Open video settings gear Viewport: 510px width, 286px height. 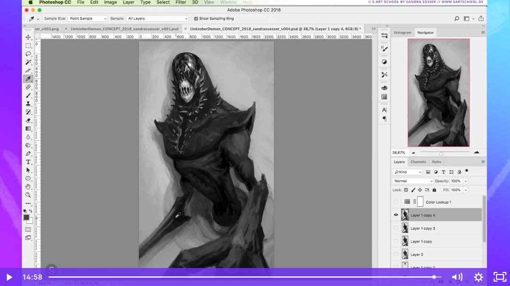[x=479, y=277]
